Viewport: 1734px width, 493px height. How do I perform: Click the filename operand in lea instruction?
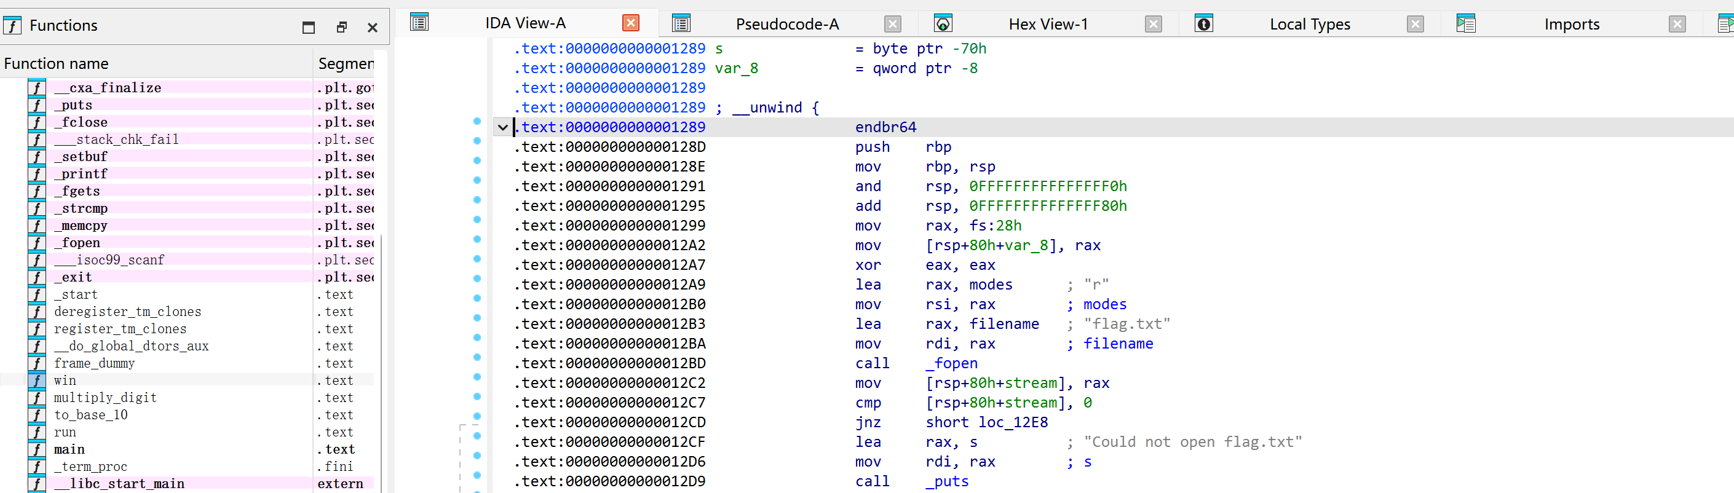point(1004,324)
